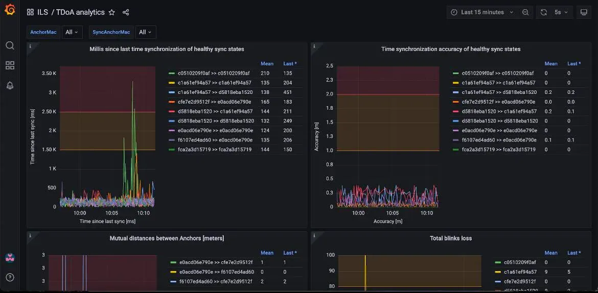Toggle cfe7e2d9512f >> e0acd06e790e in Millis legend

tap(214, 102)
